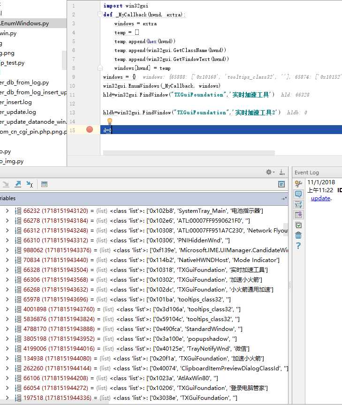Expand variable 988062 Microsoft.IME entry
This screenshot has width=342, height=405.
pos(7,250)
